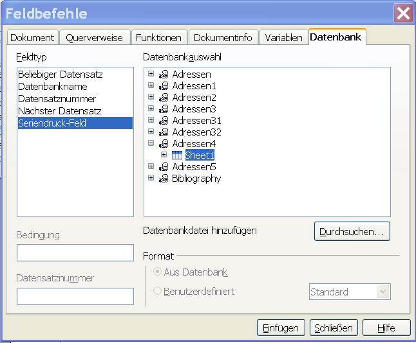416x343 pixels.
Task: Click the Einfügen button
Action: tap(281, 328)
